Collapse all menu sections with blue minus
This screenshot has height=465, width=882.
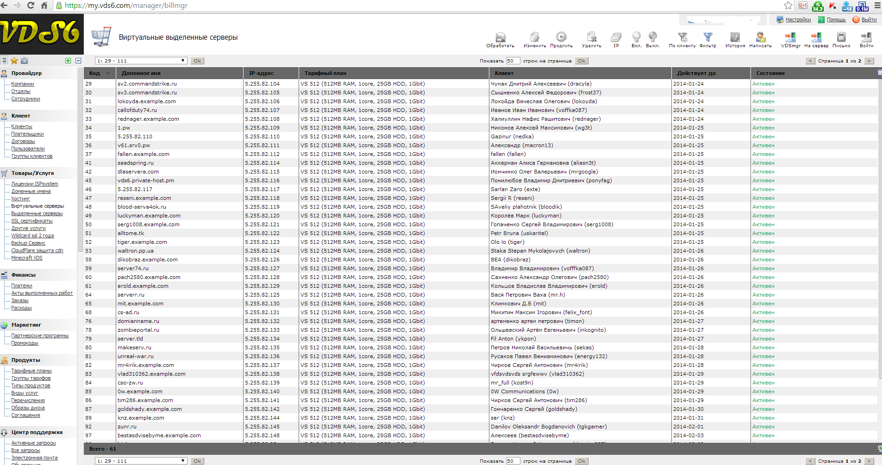[78, 61]
